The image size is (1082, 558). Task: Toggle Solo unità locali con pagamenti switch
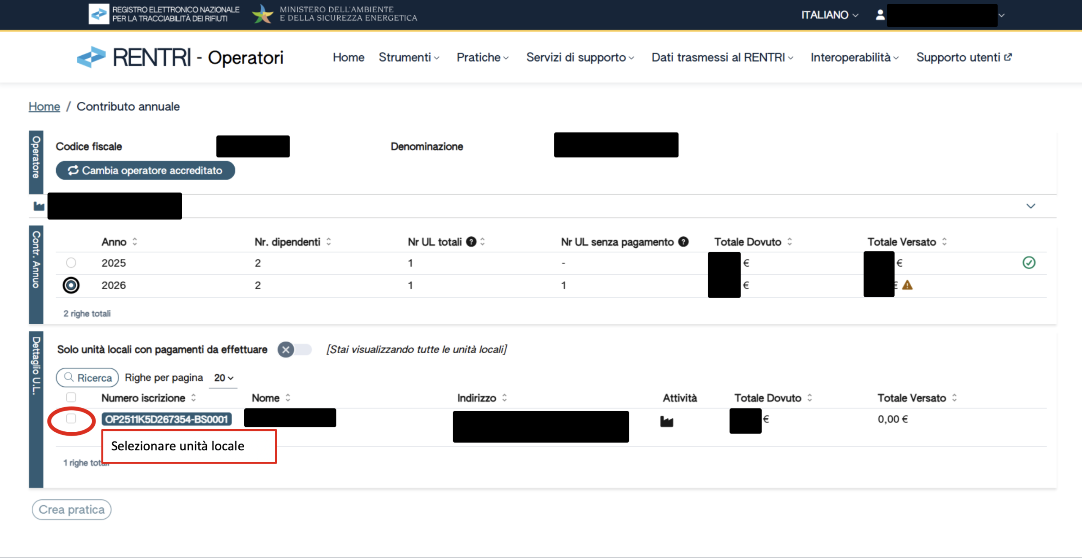pos(294,349)
